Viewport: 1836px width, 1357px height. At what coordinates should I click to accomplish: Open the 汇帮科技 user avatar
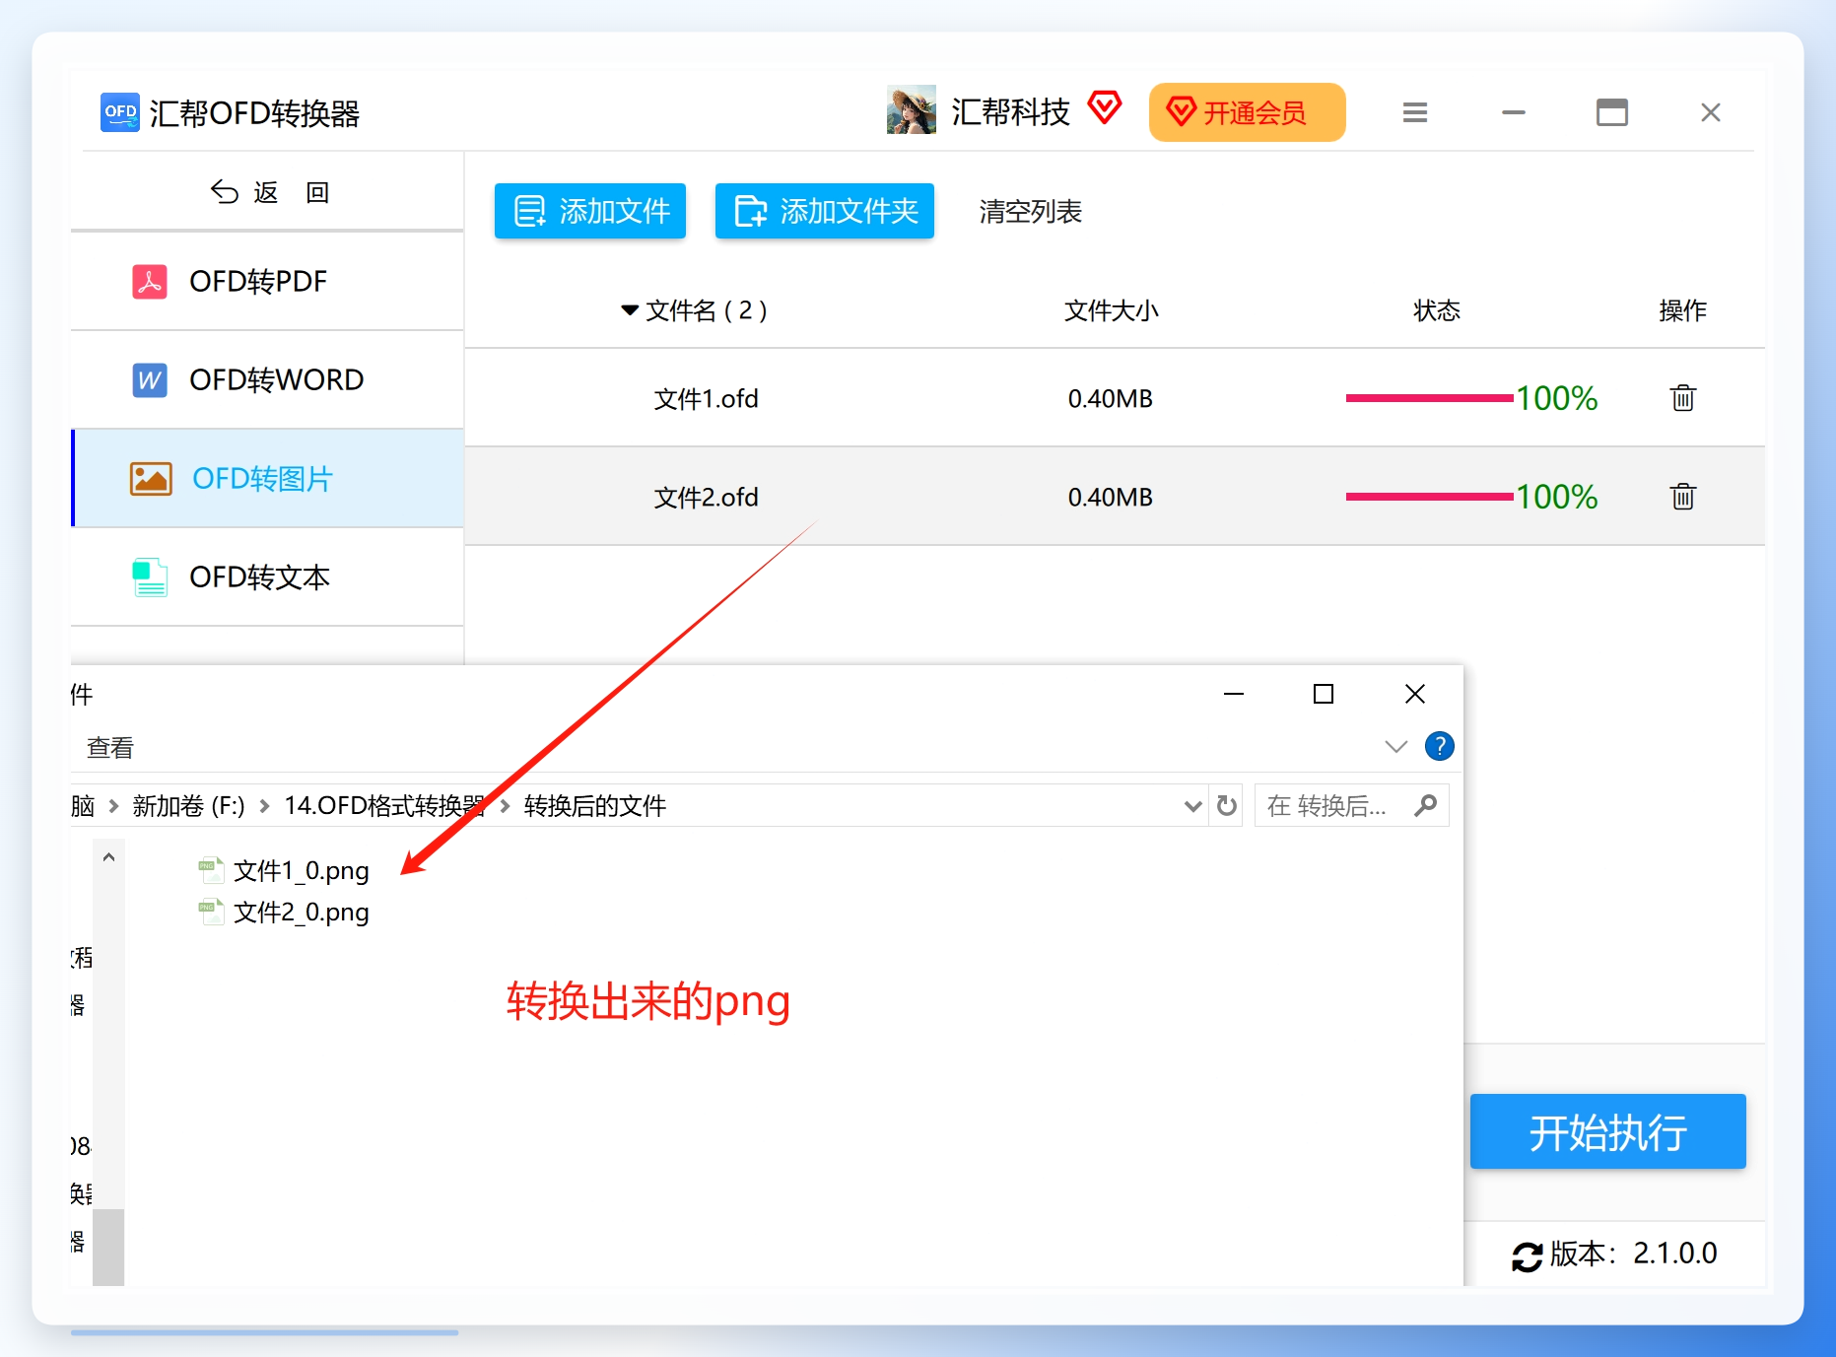tap(911, 109)
